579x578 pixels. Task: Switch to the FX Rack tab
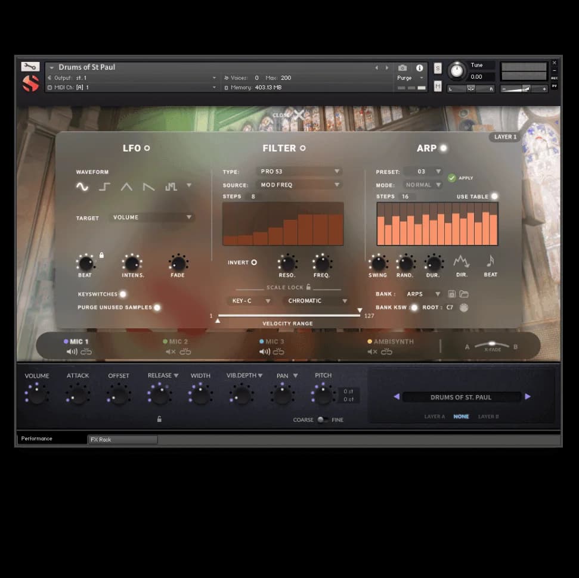[x=122, y=440]
